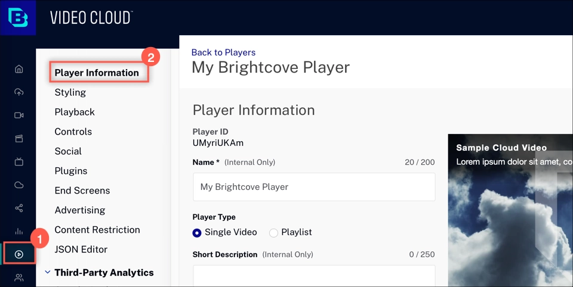Open the Social settings
Screen dimensions: 573x287
point(68,151)
